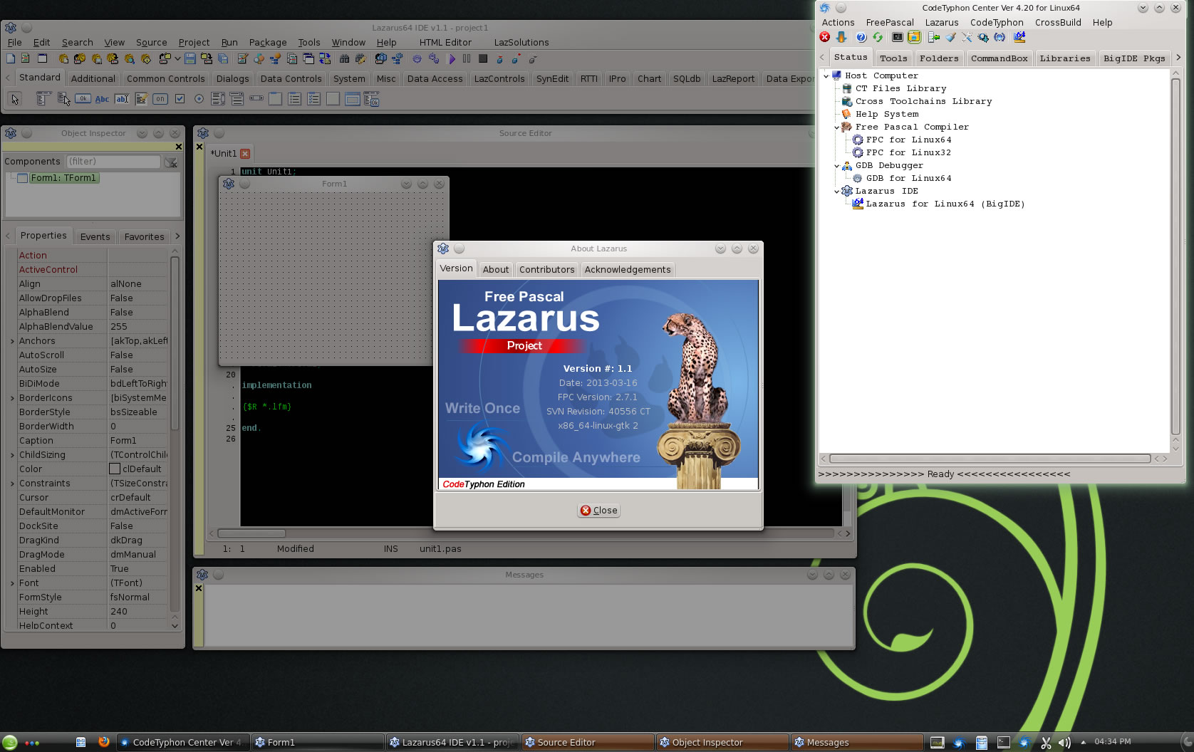Pick the TMemo component icon
This screenshot has height=752, width=1194.
click(141, 99)
